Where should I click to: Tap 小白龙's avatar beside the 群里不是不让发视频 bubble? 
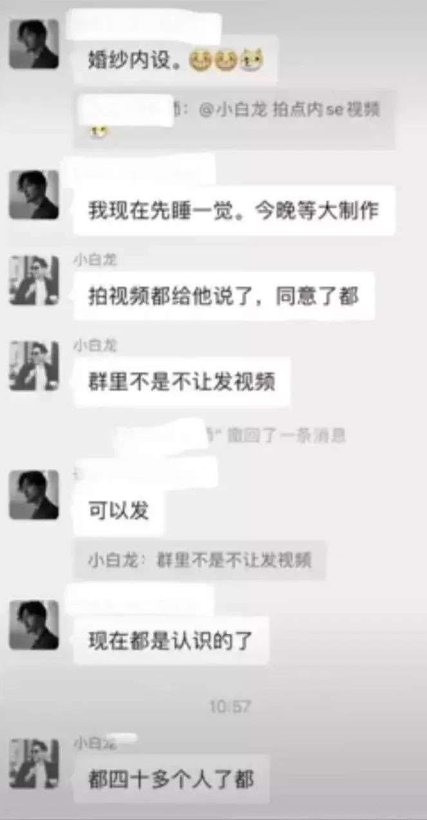pos(34,366)
